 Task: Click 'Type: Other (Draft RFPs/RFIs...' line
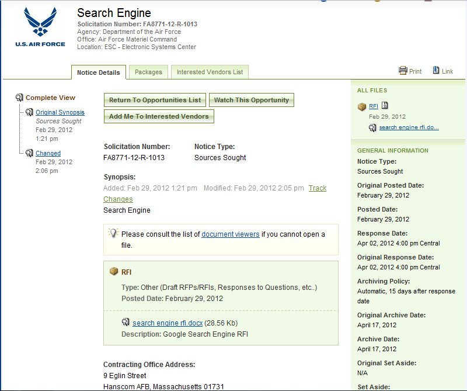click(x=219, y=287)
